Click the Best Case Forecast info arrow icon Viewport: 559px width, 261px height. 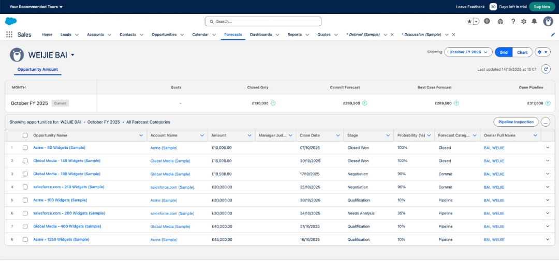click(457, 103)
